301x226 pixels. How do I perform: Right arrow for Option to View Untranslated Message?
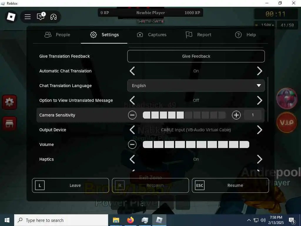260,100
